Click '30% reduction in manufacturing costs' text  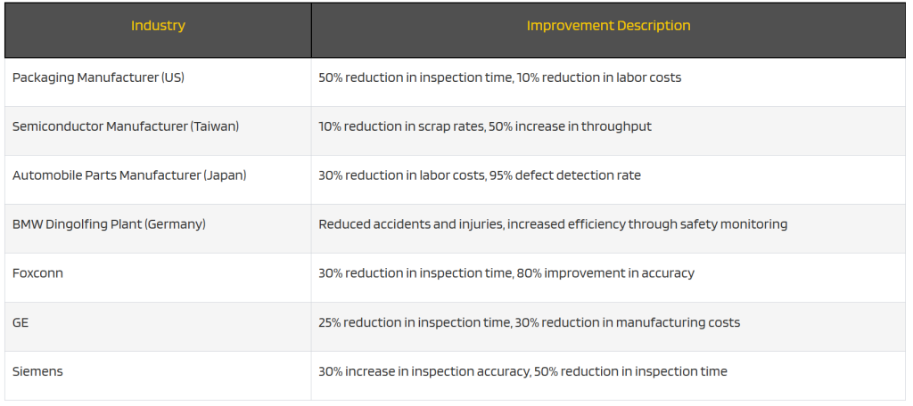click(627, 322)
